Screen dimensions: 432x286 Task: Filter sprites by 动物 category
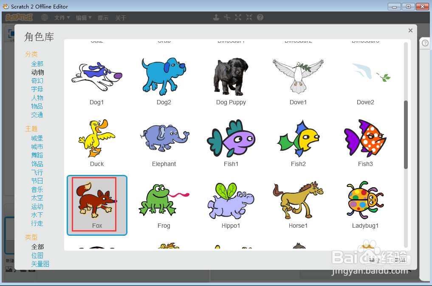click(x=37, y=72)
